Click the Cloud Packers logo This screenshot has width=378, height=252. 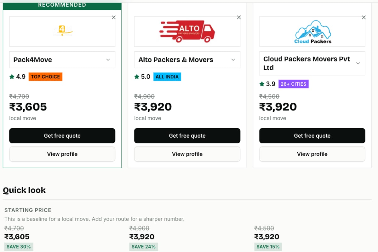312,31
